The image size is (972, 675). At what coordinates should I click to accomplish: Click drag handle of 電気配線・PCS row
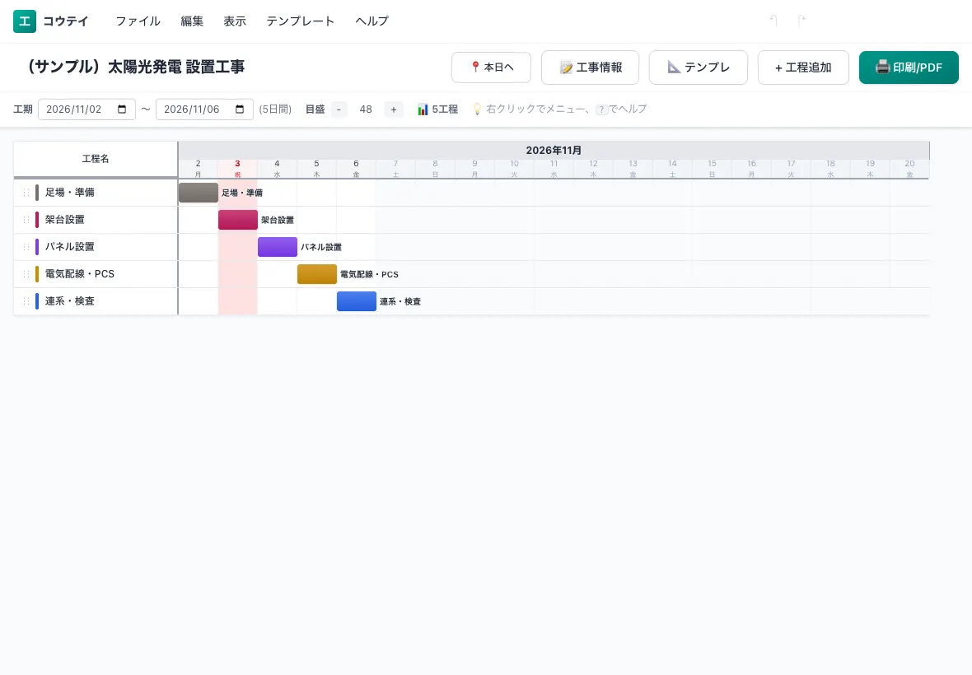[x=26, y=274]
